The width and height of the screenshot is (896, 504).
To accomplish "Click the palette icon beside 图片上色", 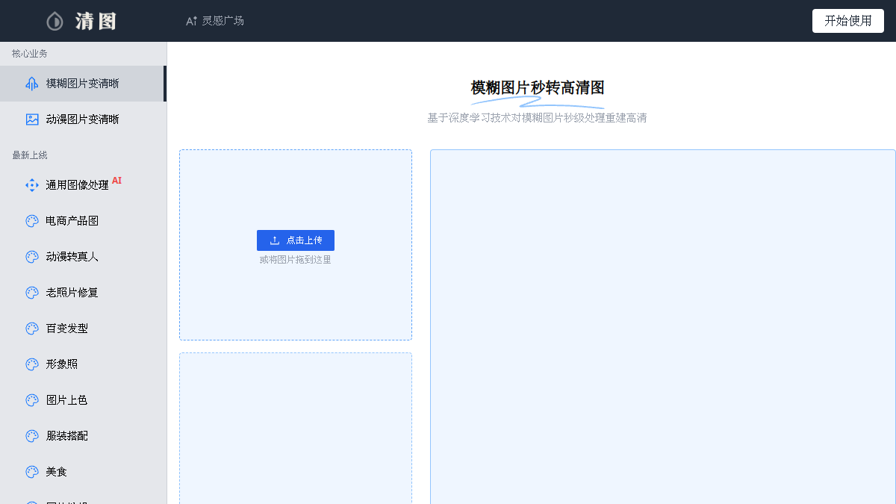I will tap(32, 400).
